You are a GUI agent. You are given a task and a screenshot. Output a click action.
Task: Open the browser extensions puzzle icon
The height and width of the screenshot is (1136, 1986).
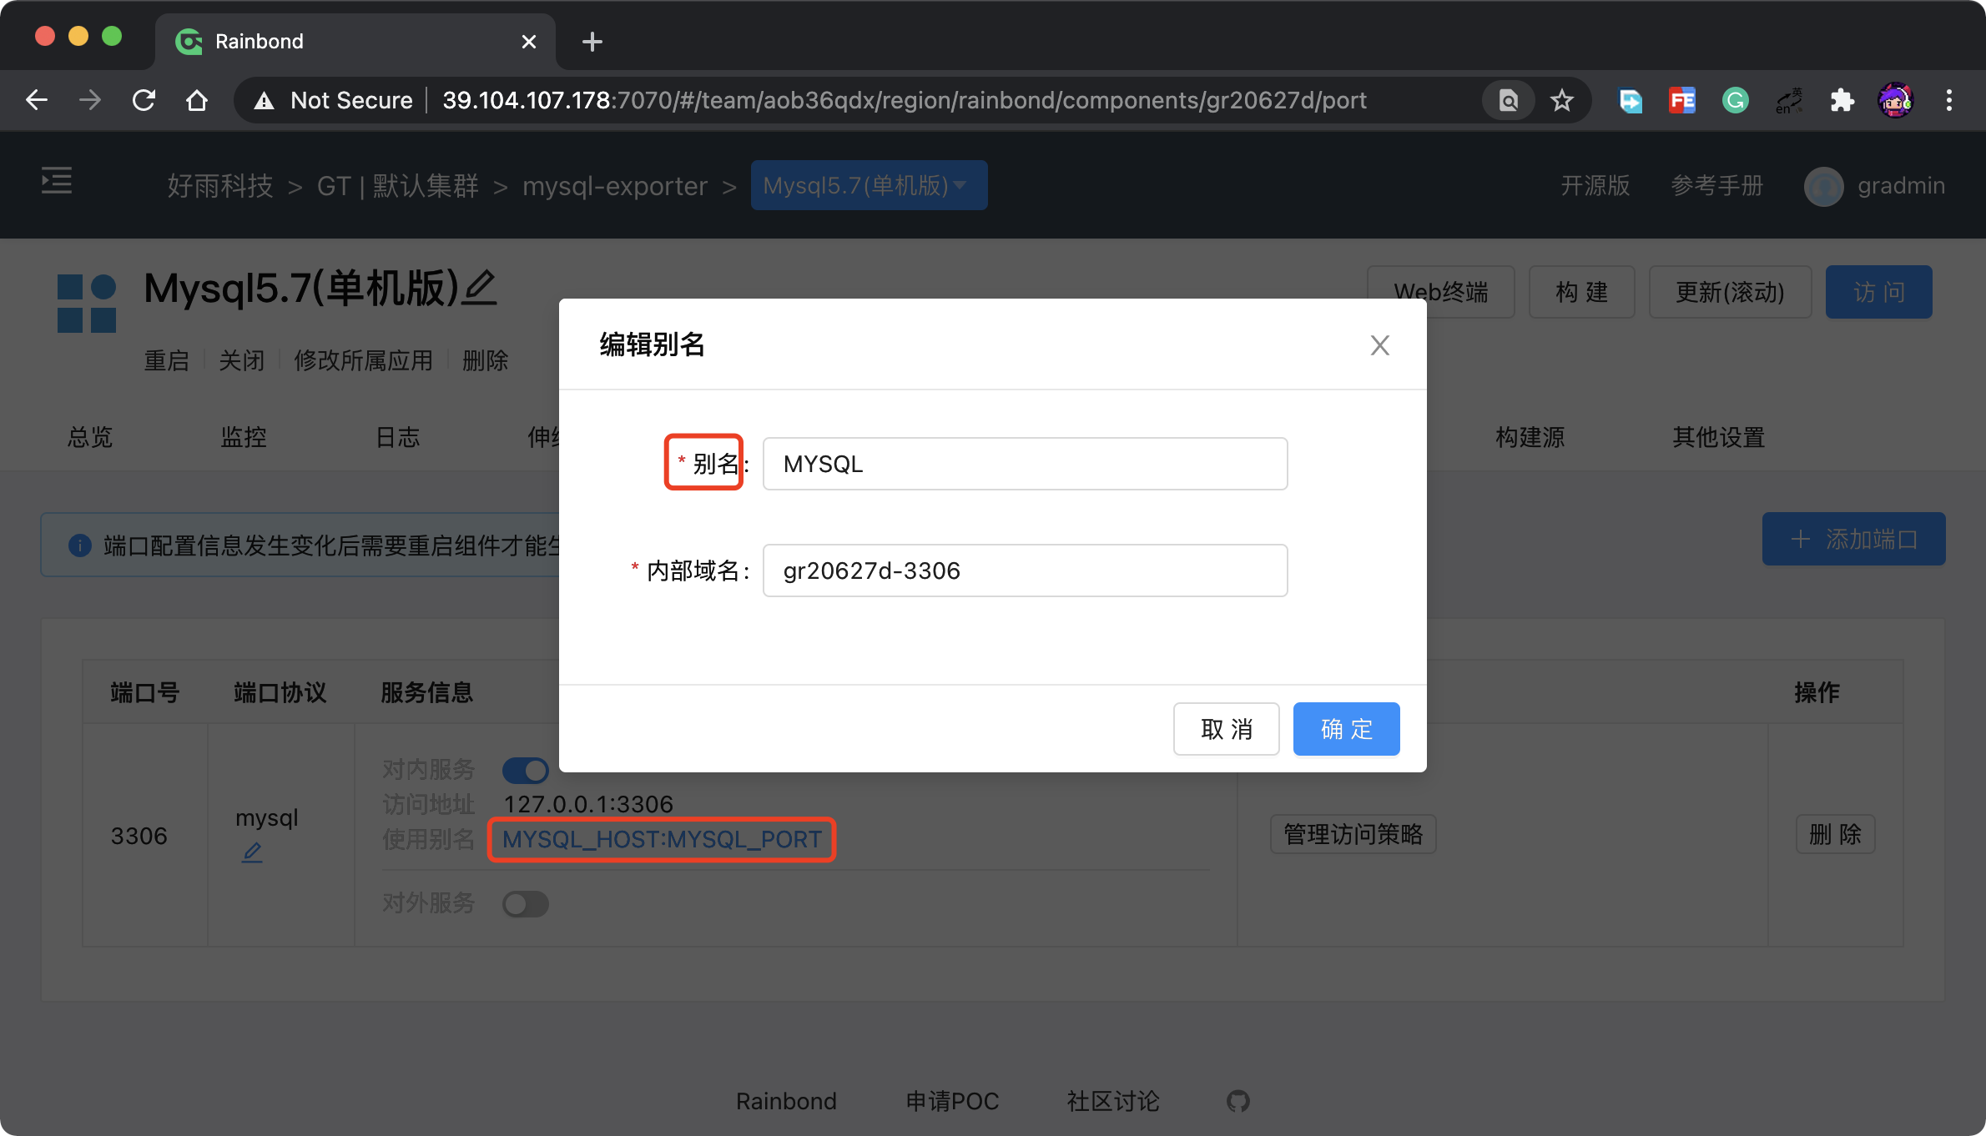pyautogui.click(x=1843, y=99)
